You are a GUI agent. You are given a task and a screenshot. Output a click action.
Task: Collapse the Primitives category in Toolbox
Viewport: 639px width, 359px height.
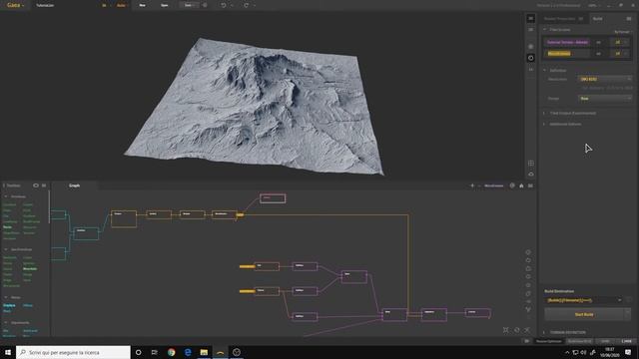[x=6, y=196]
